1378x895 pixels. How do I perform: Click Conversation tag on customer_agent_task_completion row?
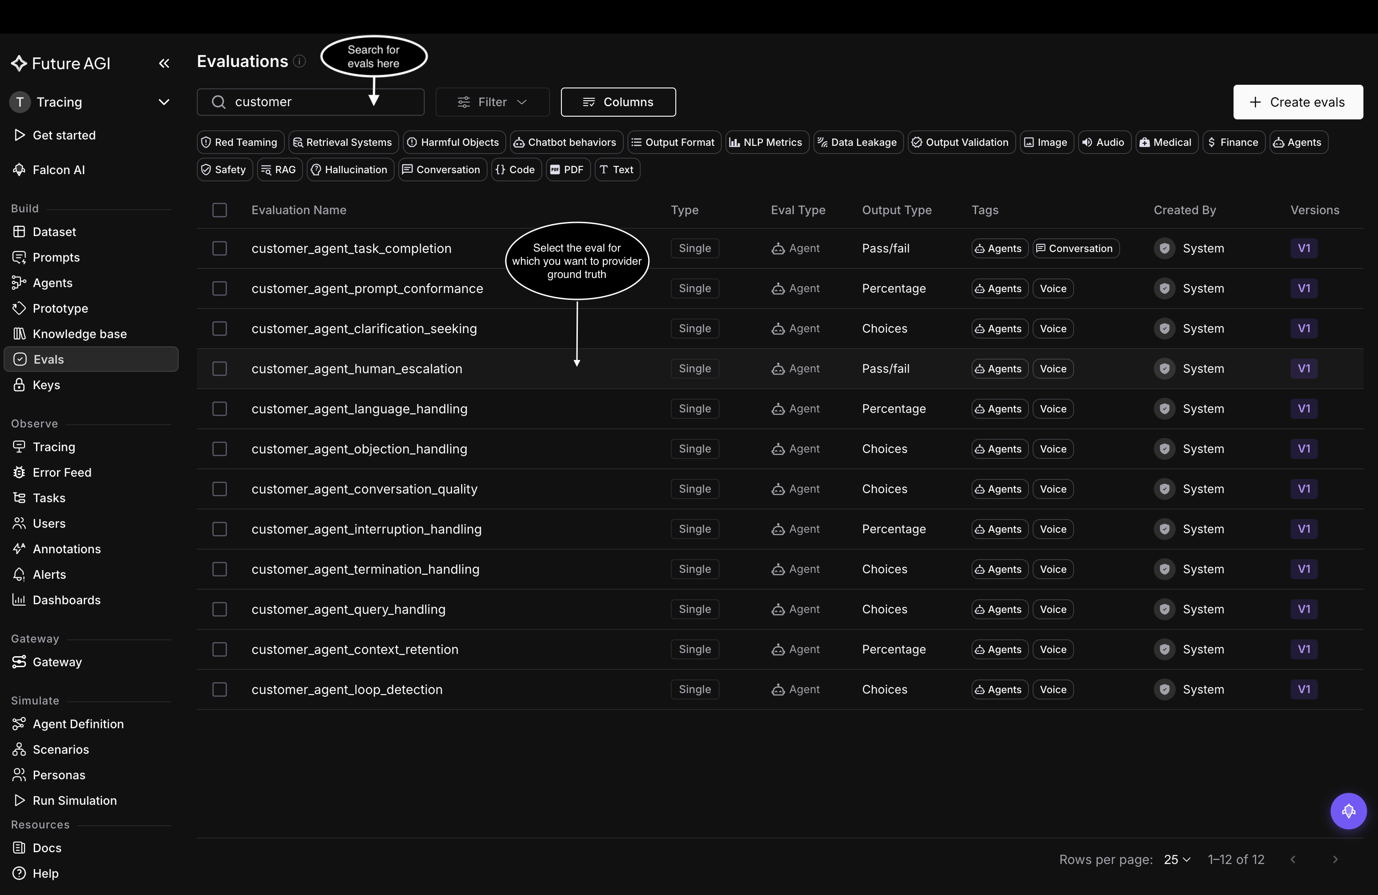[1076, 248]
